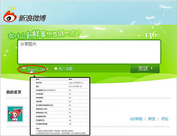Click the dengji.jpg image preview popup
The height and width of the screenshot is (136, 177).
[x=60, y=106]
